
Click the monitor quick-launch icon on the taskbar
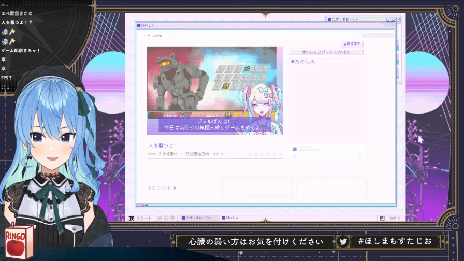click(x=172, y=218)
